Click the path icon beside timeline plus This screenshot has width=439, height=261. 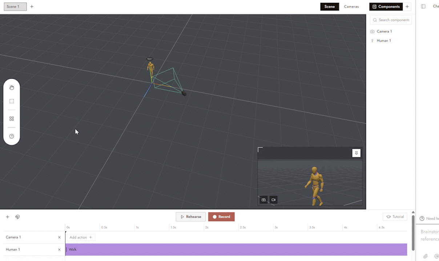point(17,217)
